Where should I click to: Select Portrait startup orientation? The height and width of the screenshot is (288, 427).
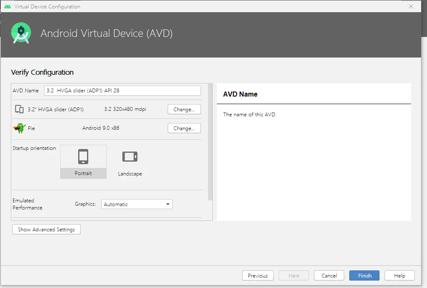coord(83,162)
